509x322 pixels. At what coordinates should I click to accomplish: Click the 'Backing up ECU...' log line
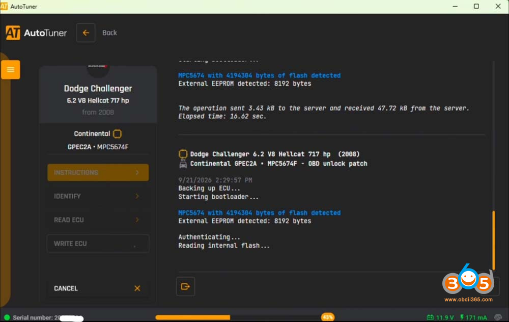(x=209, y=189)
